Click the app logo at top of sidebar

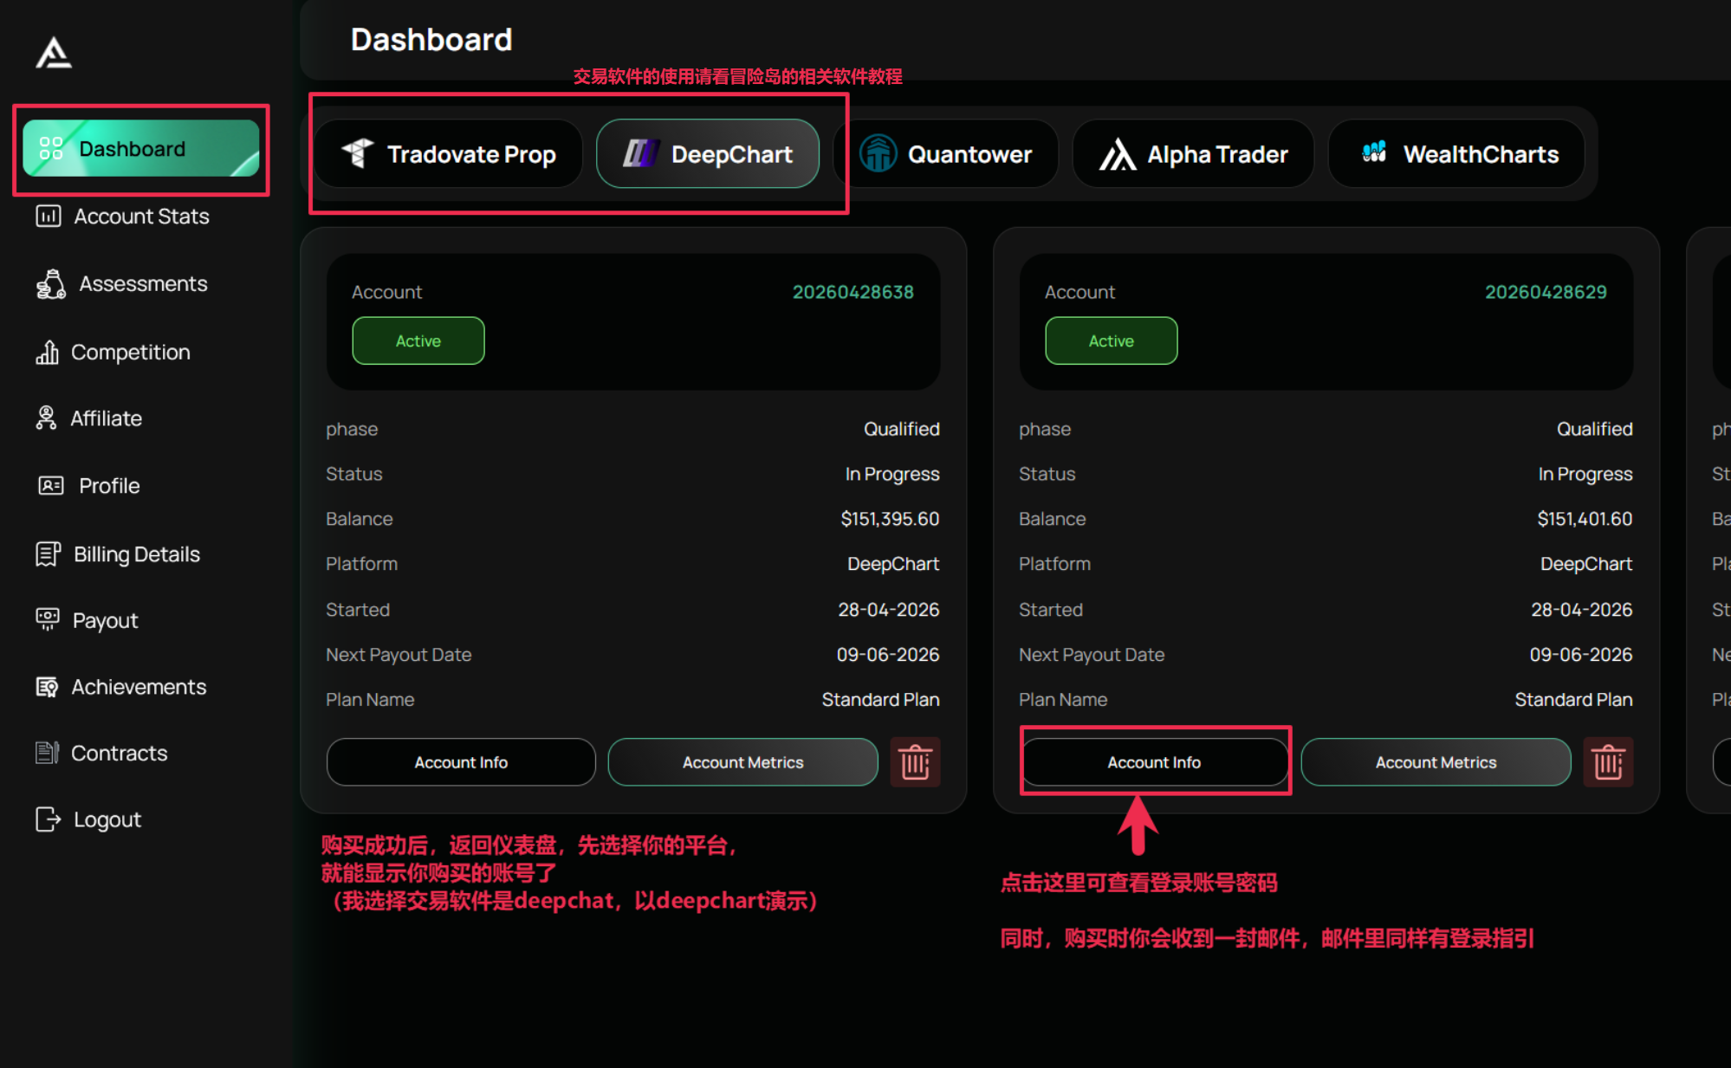(x=54, y=53)
